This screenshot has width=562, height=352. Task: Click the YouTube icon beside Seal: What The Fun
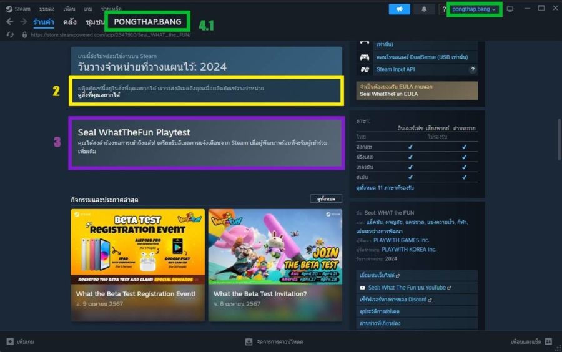tap(362, 288)
